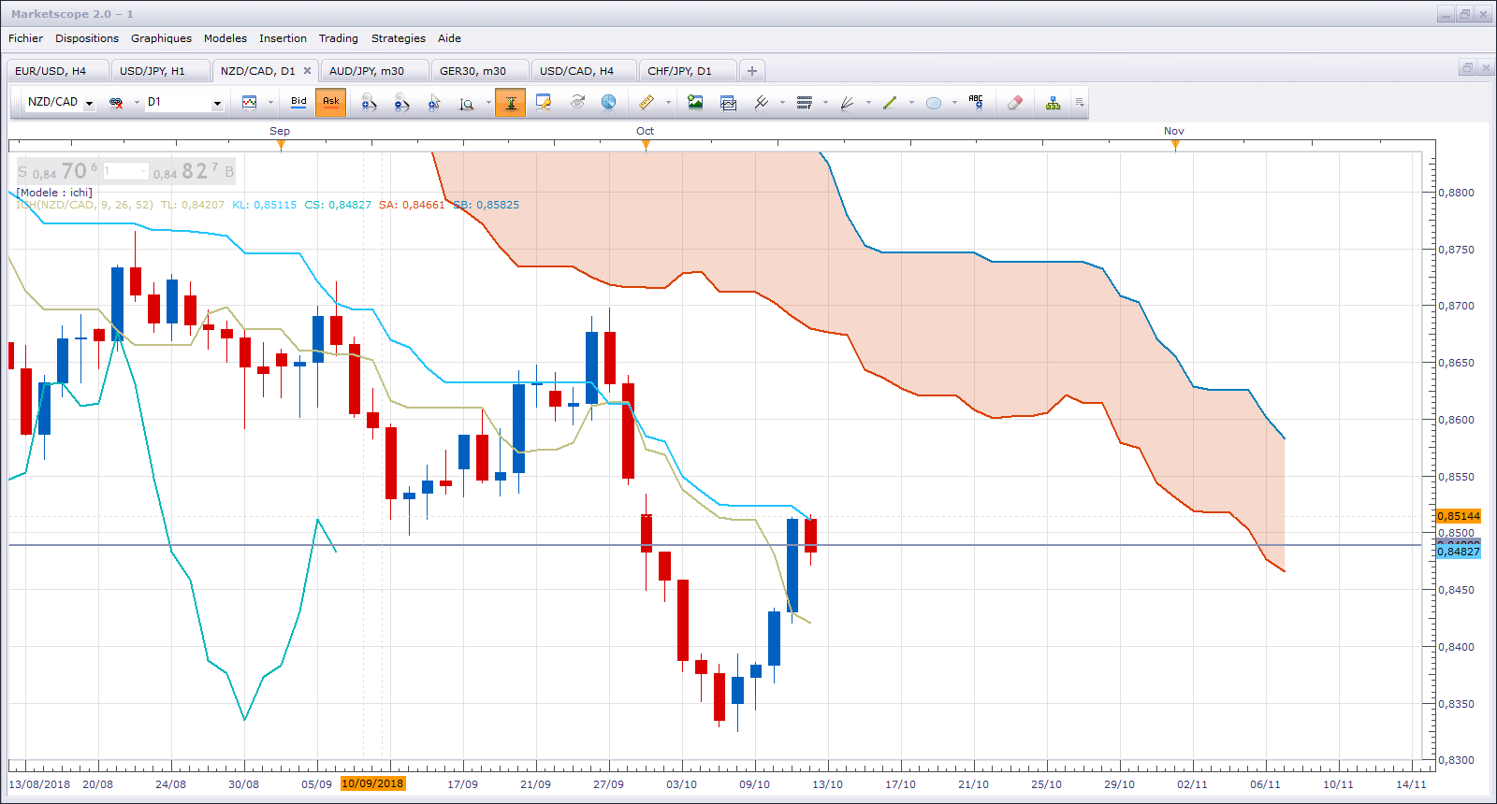Expand the chart type dropdown arrow

tap(270, 103)
